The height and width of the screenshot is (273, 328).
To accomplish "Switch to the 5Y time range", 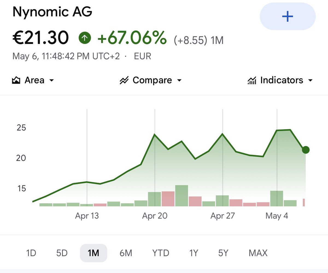I will [223, 253].
